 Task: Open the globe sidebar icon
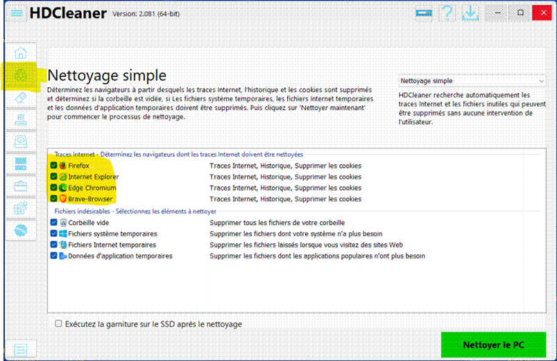21,231
